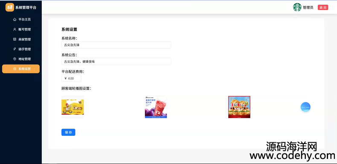Click the 平台配送费用 amount field

[71, 78]
